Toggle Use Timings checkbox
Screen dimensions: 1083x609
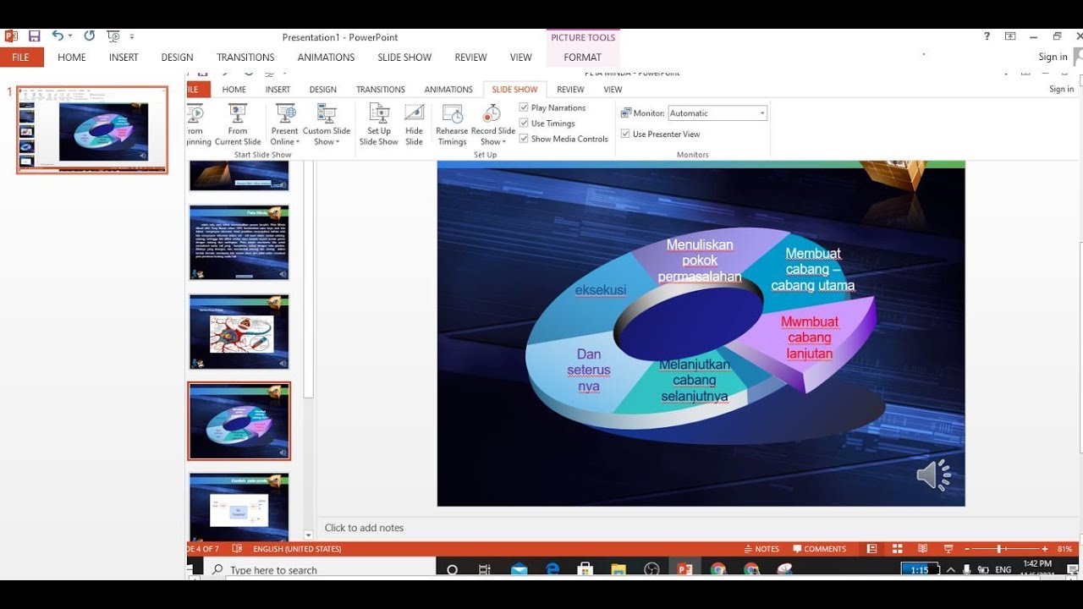(524, 123)
